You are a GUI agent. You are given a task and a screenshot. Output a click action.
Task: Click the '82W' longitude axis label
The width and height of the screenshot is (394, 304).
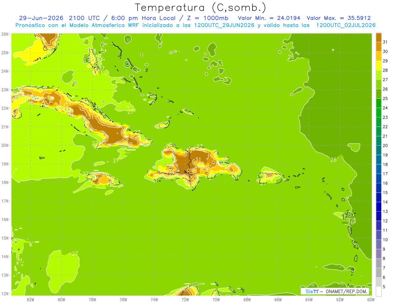click(31, 299)
